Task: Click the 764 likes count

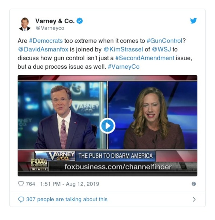Action: 30,184
